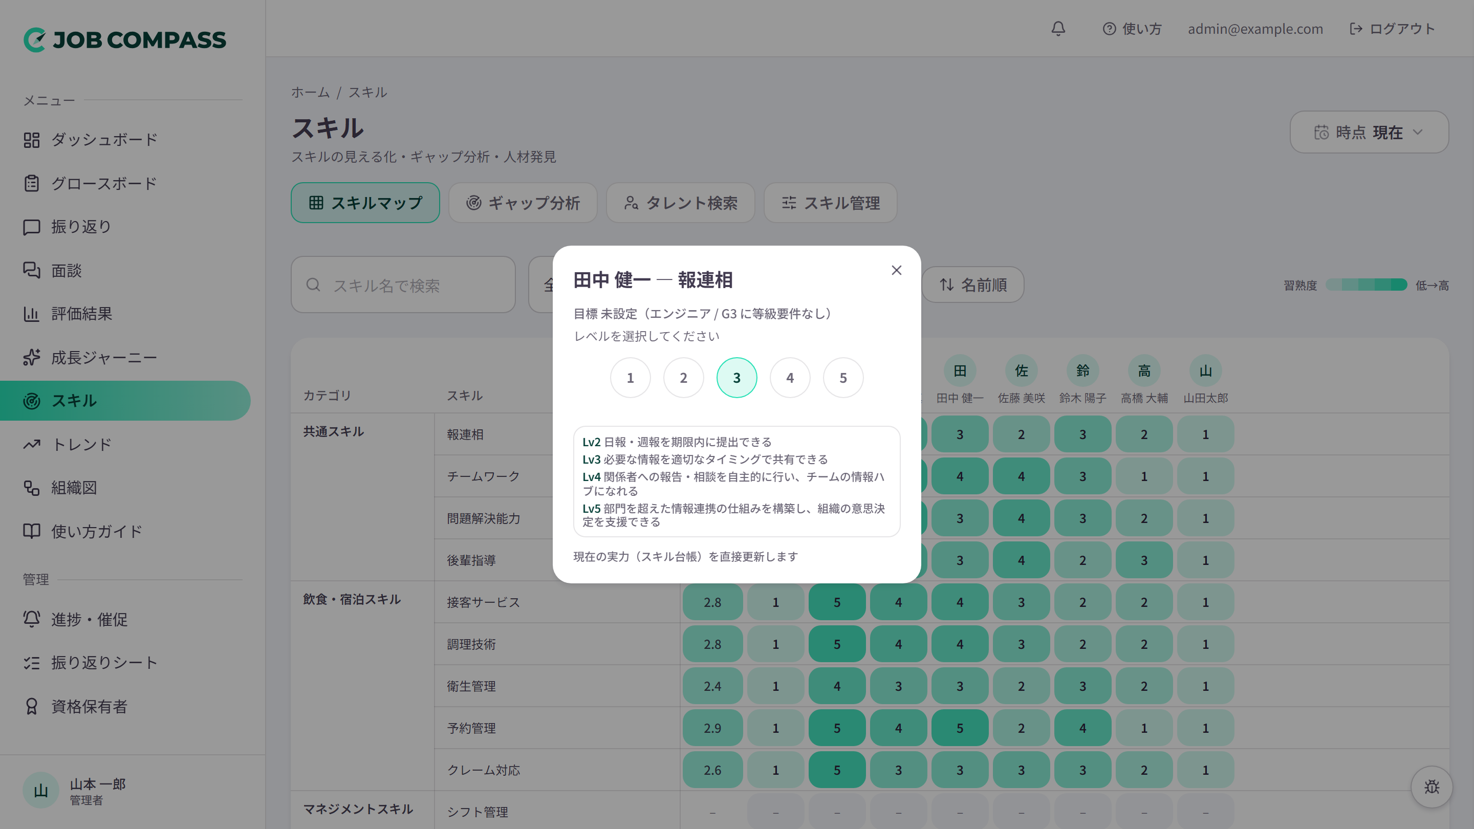Click the ホーム breadcrumb link

(x=310, y=92)
